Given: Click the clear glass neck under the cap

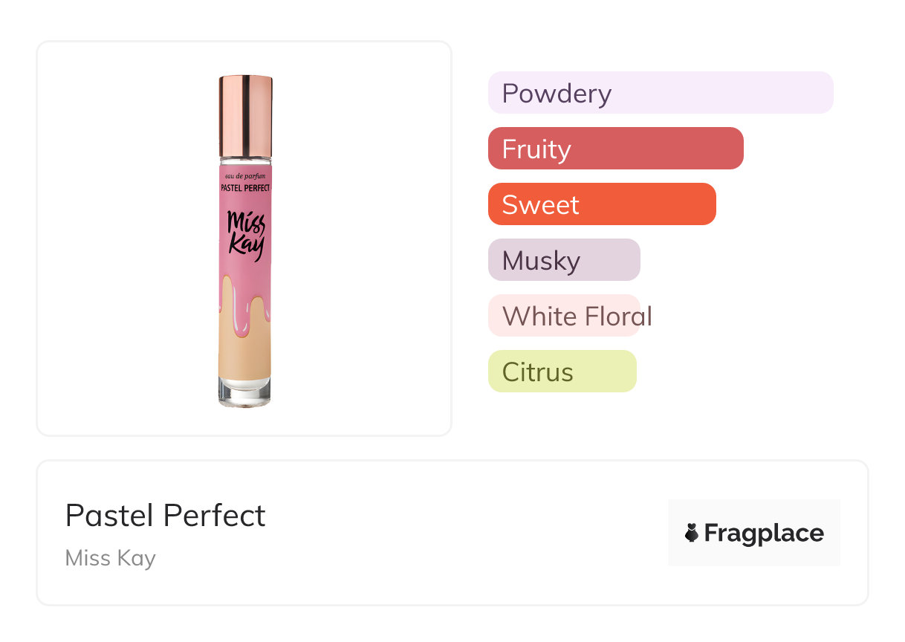Looking at the screenshot, I should point(245,160).
